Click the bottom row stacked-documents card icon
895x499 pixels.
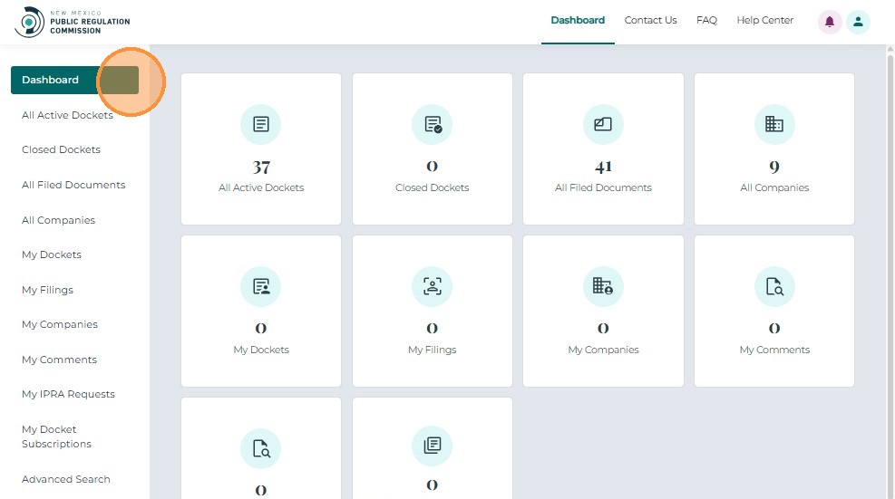[x=433, y=445]
